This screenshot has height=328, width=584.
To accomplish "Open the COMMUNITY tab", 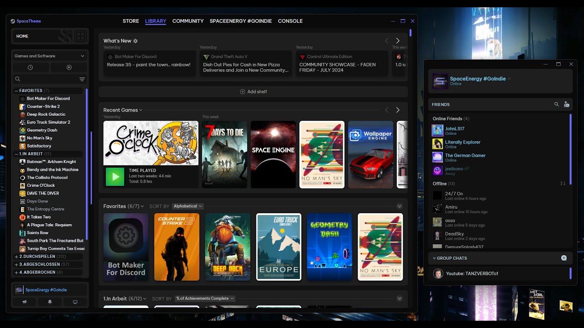I will [x=188, y=21].
